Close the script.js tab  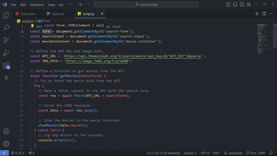pos(102,13)
